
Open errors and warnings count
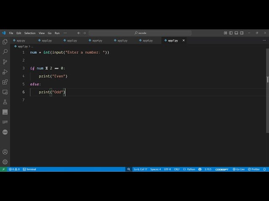14,169
